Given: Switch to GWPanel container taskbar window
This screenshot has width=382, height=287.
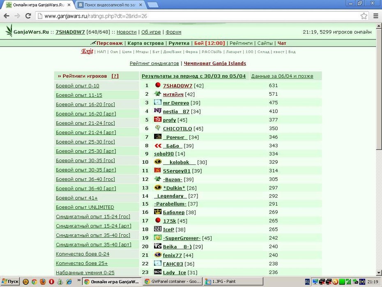Looking at the screenshot, I should pos(173,281).
